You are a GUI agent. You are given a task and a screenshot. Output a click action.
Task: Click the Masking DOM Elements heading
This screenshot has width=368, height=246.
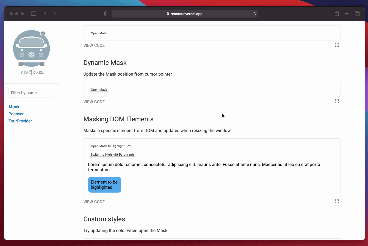(x=118, y=119)
